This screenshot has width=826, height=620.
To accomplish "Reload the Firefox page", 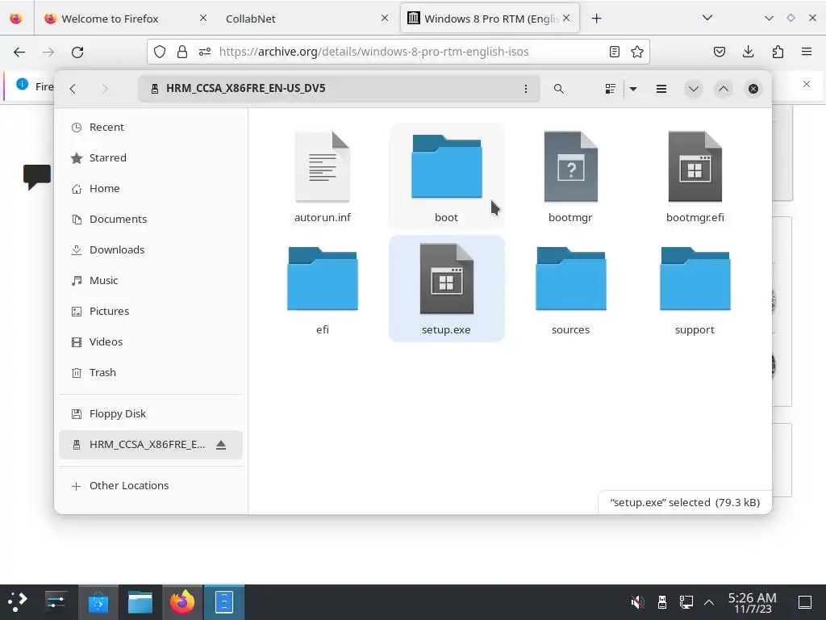I will point(77,52).
